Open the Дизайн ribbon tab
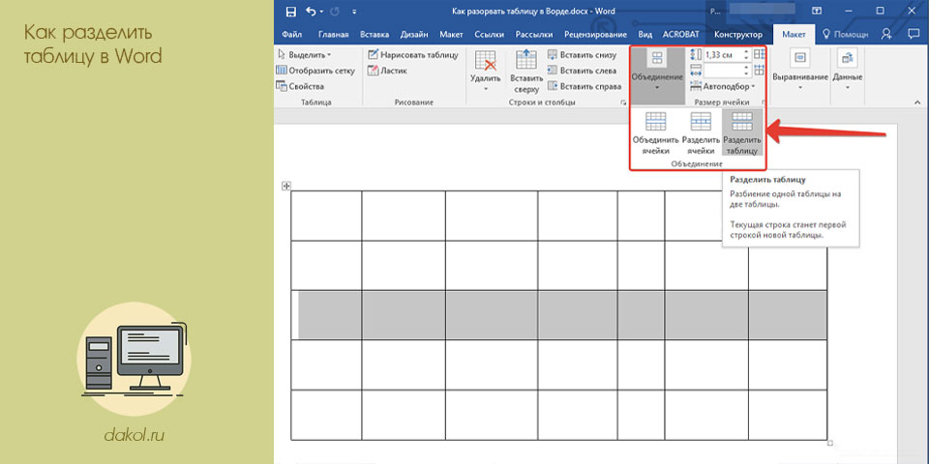The image size is (929, 464). 415,35
